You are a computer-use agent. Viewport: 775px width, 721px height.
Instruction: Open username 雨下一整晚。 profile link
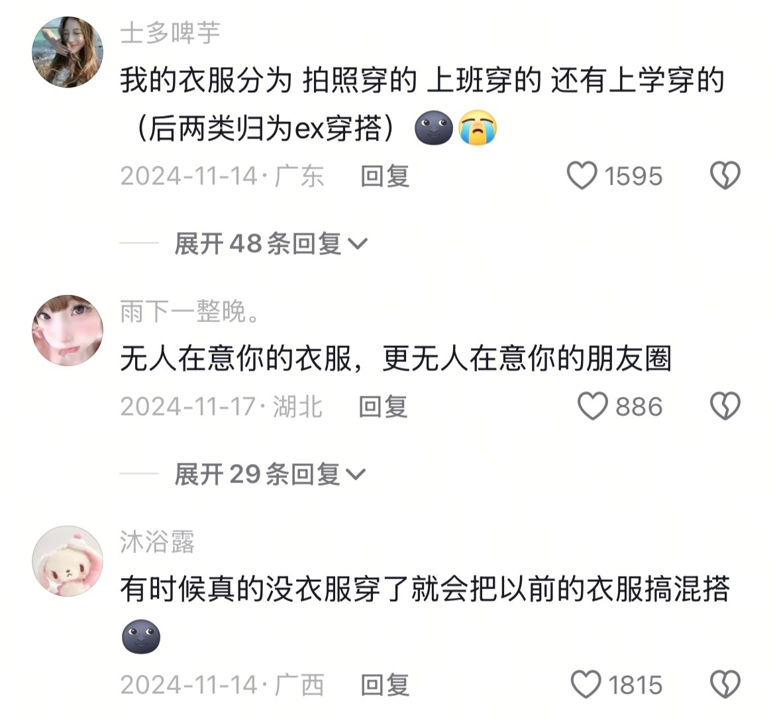click(190, 311)
